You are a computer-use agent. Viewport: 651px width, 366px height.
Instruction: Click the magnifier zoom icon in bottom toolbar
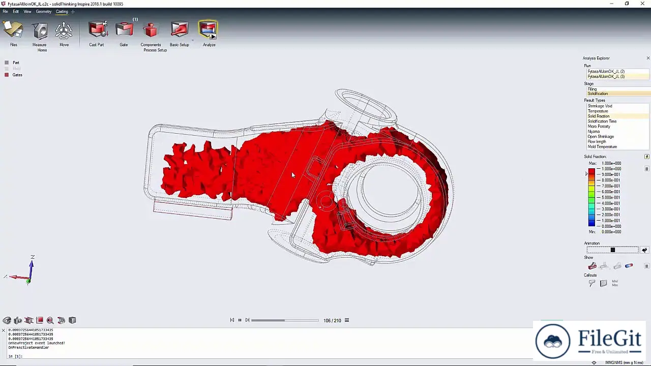(50, 320)
